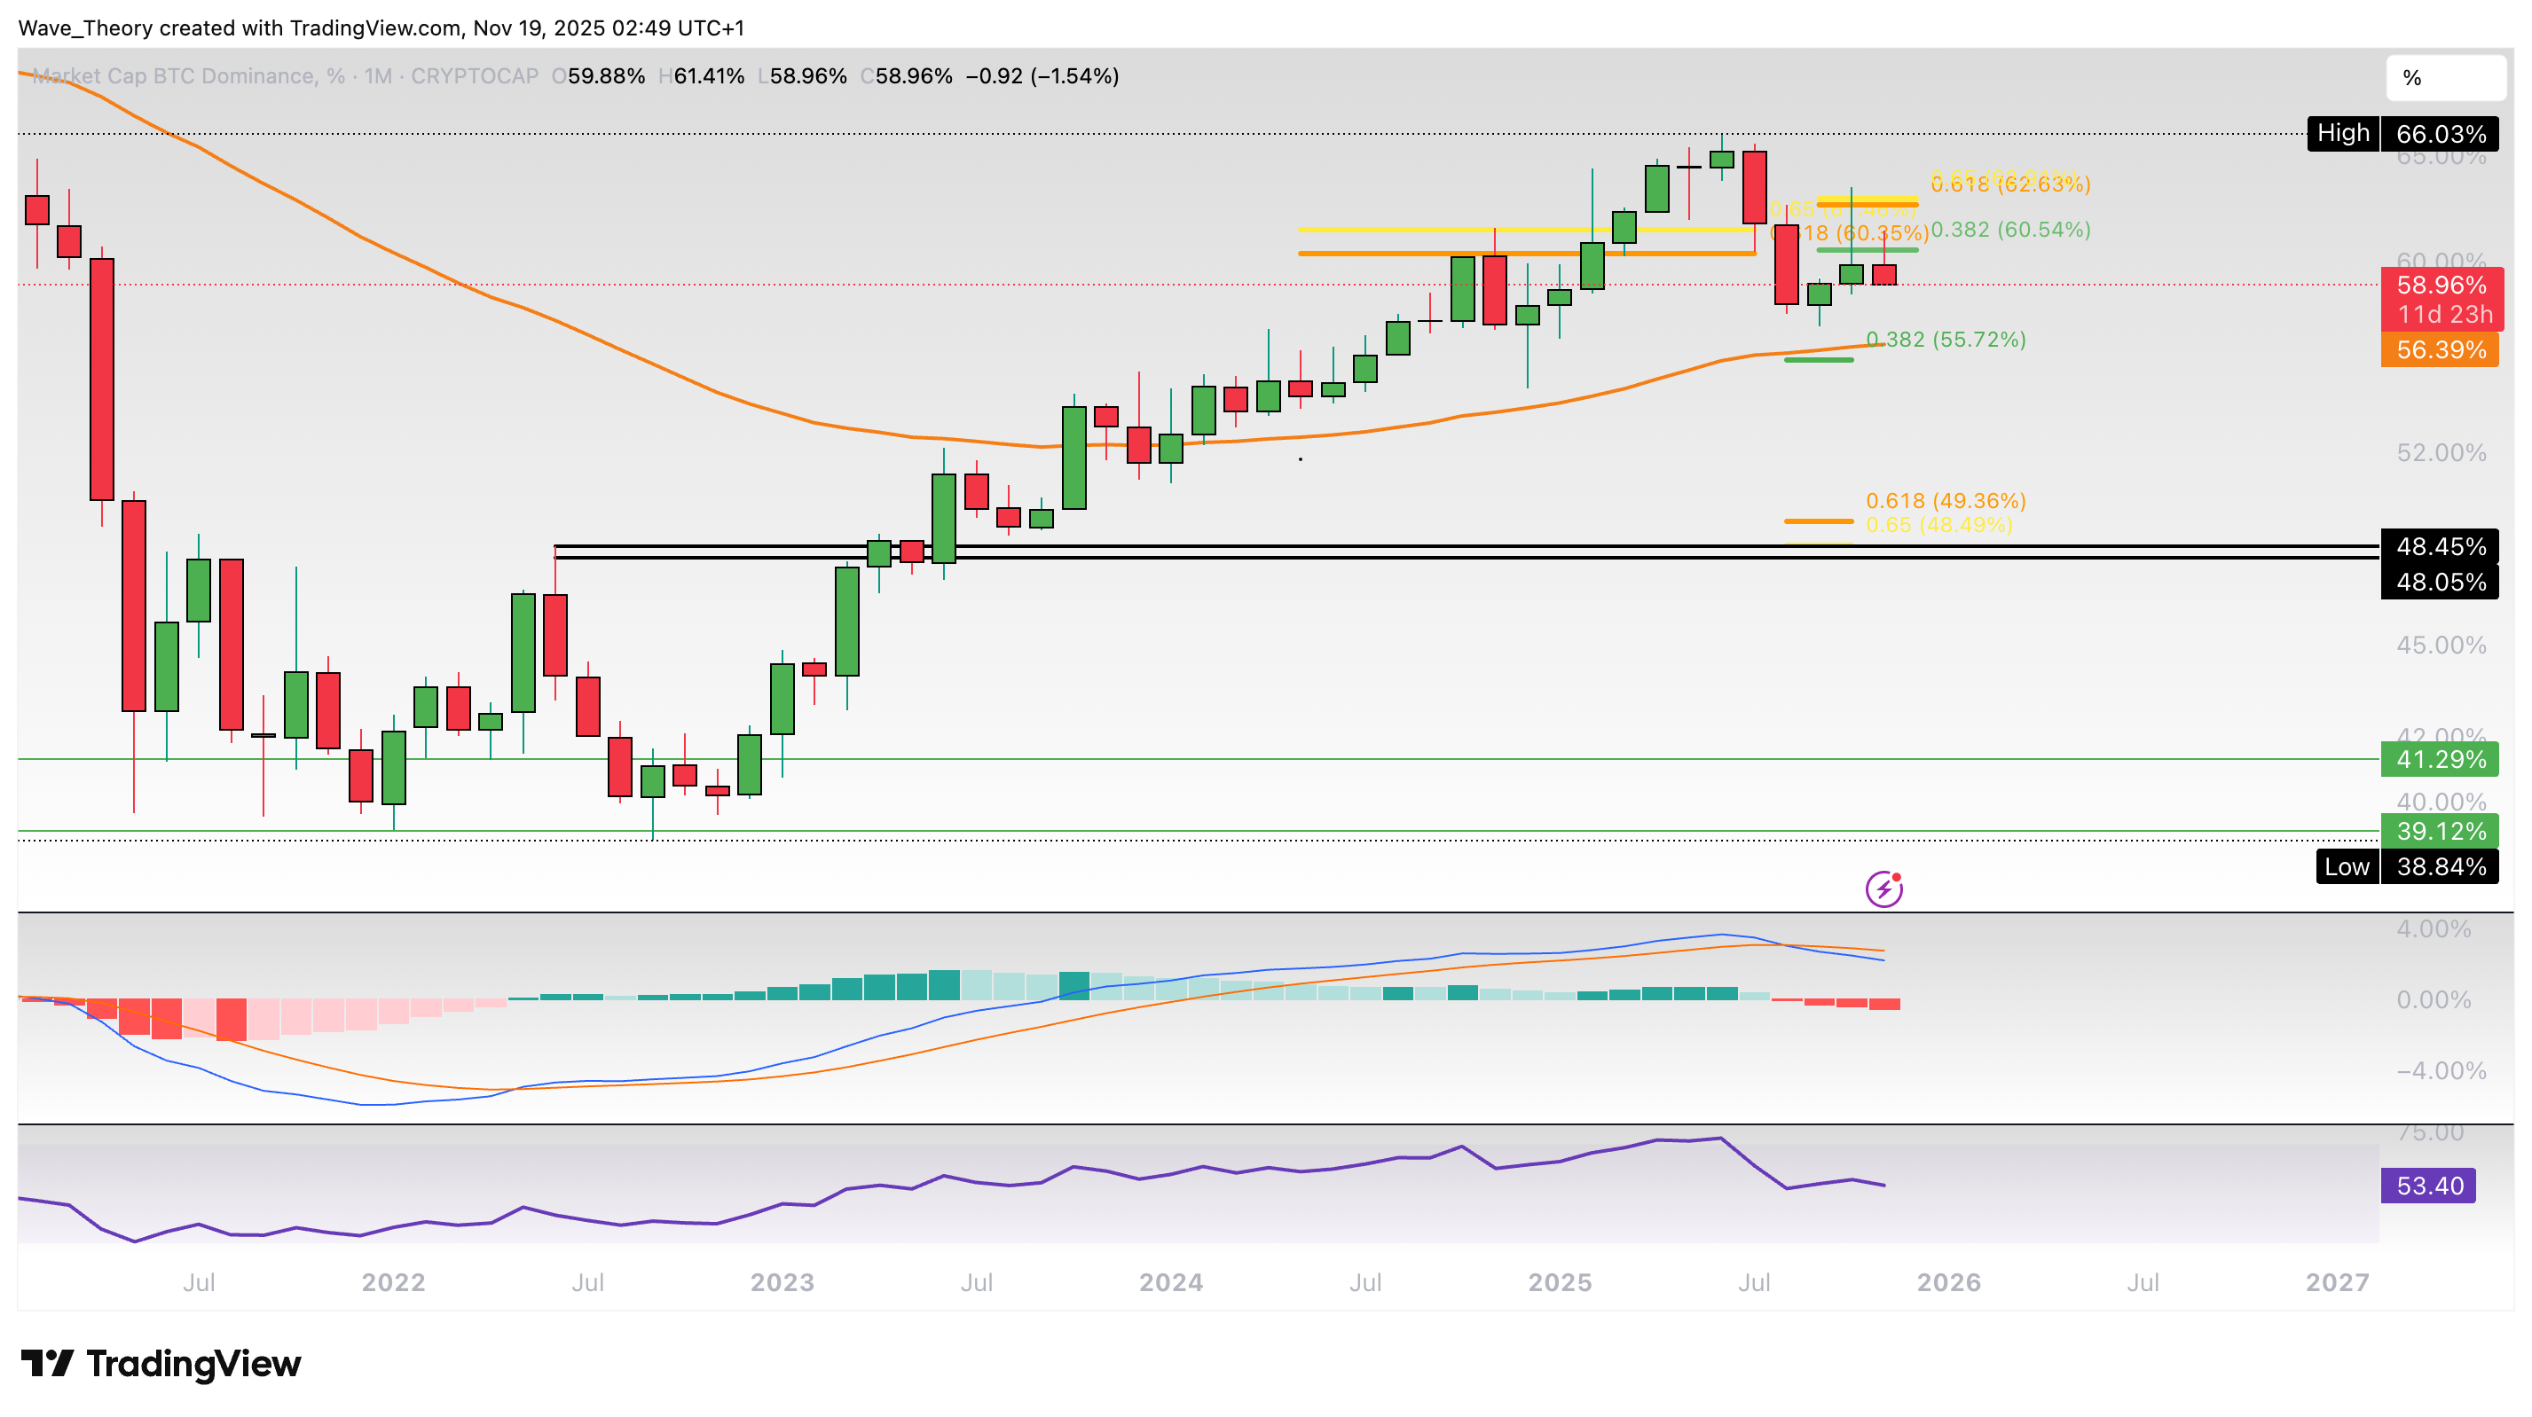
Task: Click the CRYPTOCAP exchange label
Action: tap(474, 76)
